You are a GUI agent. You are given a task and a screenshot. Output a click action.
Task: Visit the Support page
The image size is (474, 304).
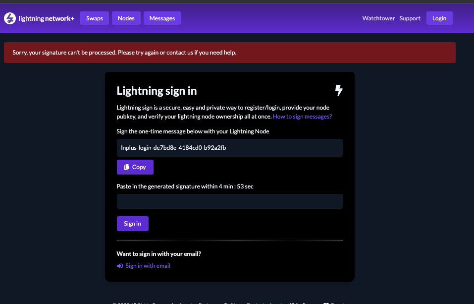click(410, 18)
